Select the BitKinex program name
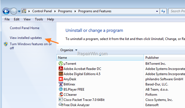Screen dimensions: 185x108 [x=69, y=84]
